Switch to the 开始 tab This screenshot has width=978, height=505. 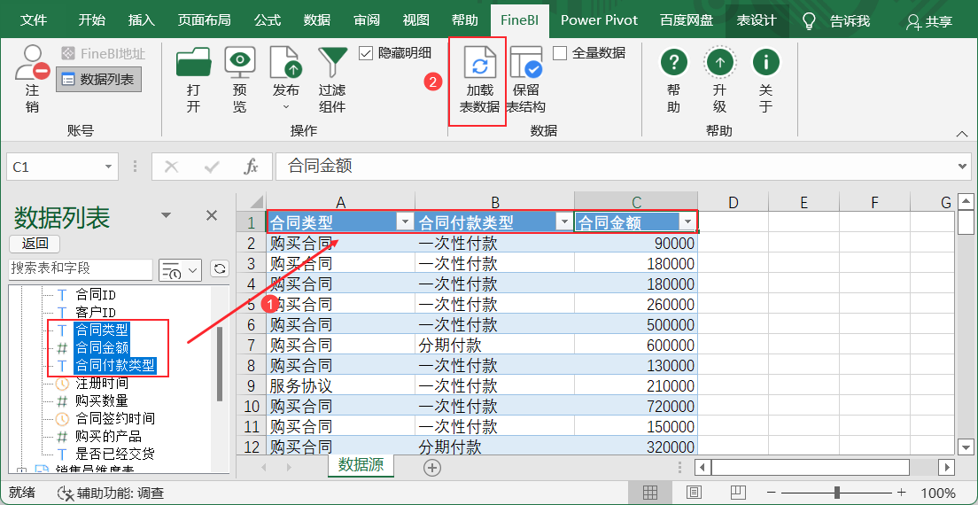point(92,20)
